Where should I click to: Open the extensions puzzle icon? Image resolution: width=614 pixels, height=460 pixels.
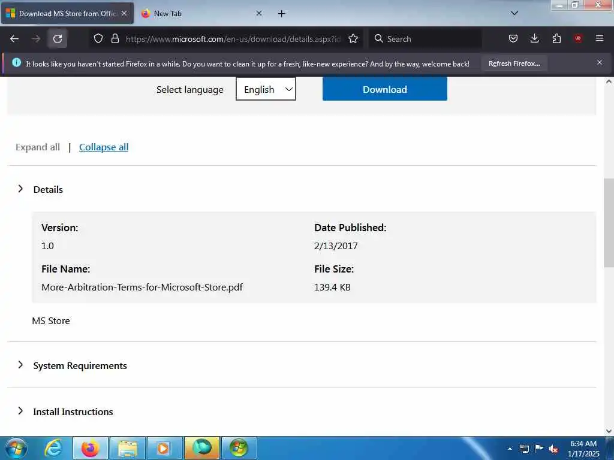556,39
